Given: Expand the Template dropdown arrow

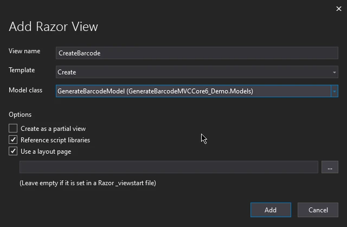Looking at the screenshot, I should point(334,72).
